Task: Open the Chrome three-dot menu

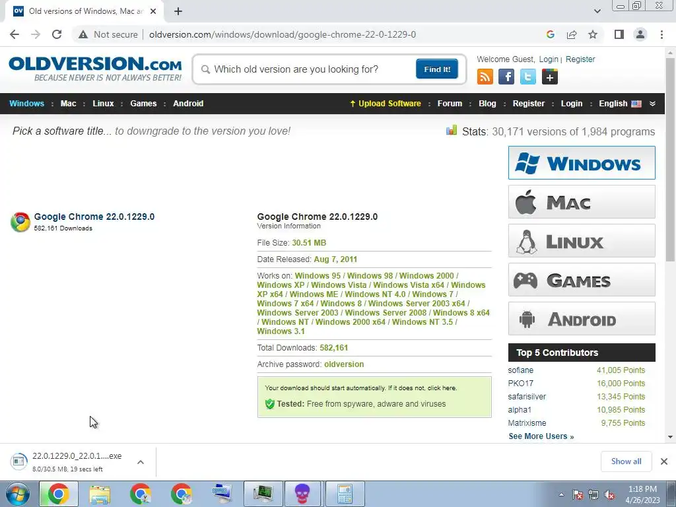Action: 661,34
